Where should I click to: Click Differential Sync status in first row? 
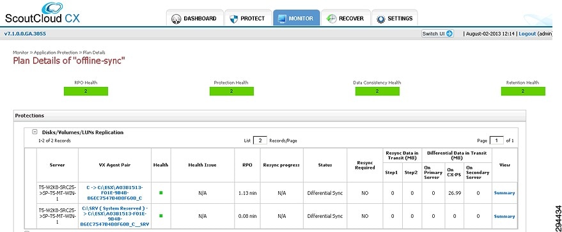tap(325, 193)
